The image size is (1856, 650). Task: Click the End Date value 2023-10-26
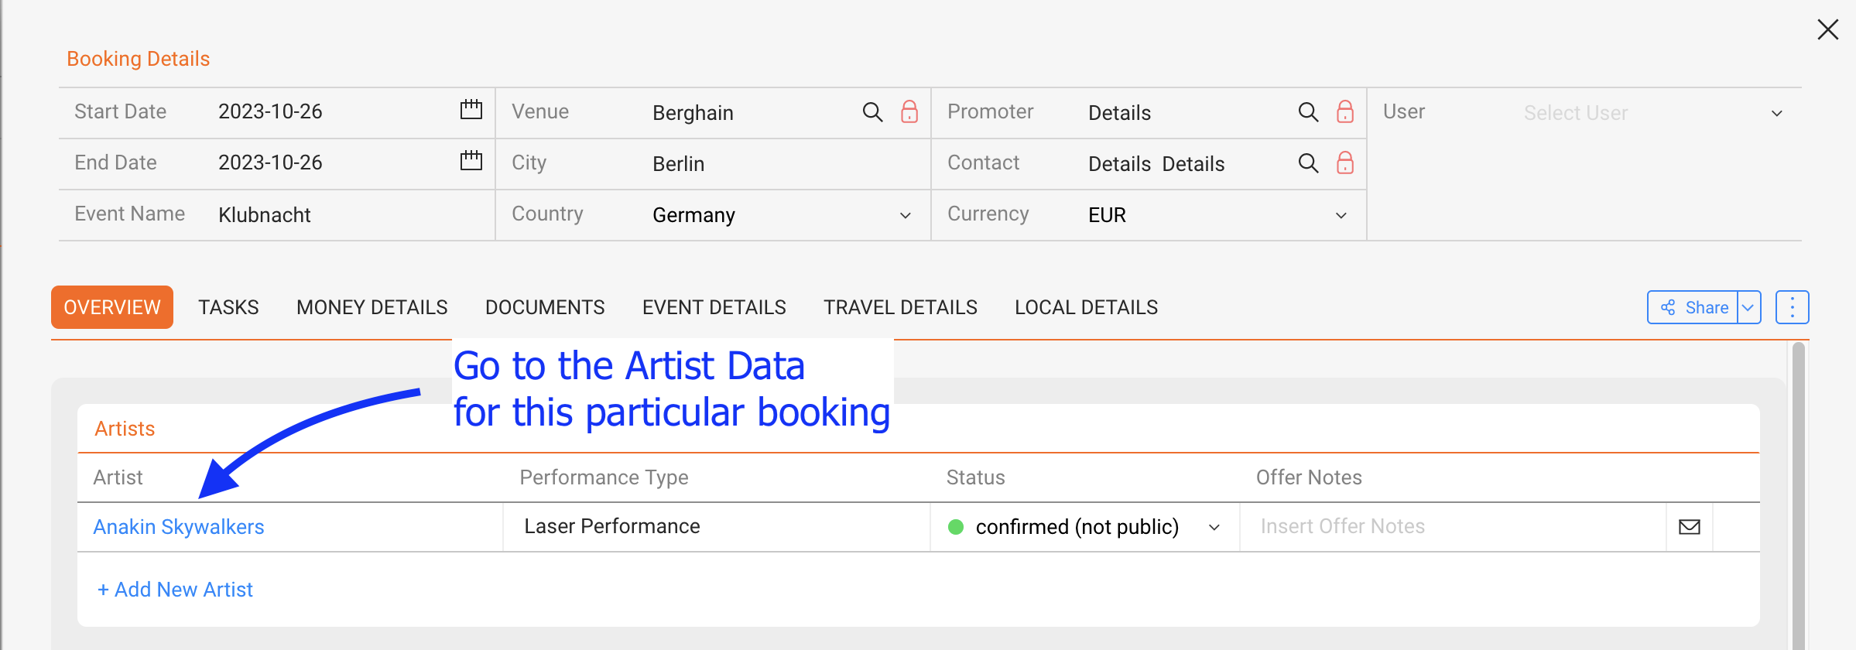[270, 162]
